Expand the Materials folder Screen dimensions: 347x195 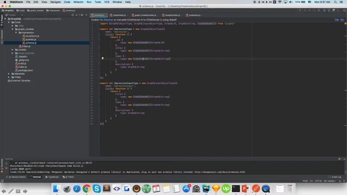9,74
